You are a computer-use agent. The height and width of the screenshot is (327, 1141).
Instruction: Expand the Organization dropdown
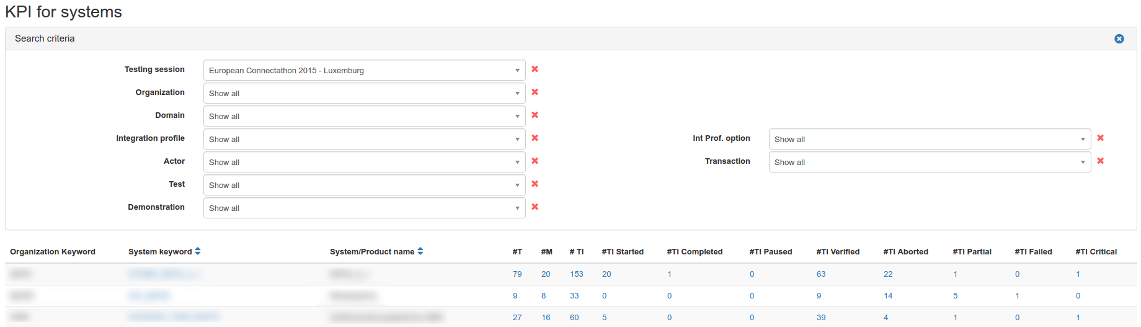pyautogui.click(x=364, y=93)
